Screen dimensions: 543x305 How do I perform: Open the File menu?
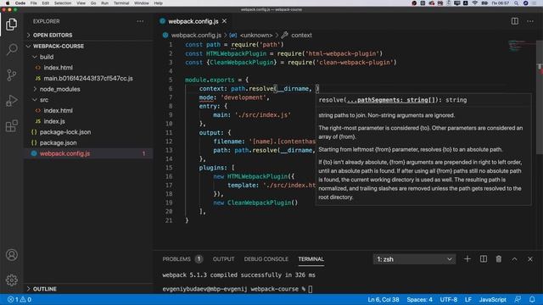coord(34,3)
